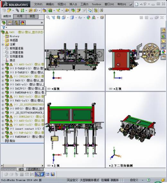Viewport: 167px width, 183px height.
Task: Toggle the Section View tool
Action: coord(58,18)
